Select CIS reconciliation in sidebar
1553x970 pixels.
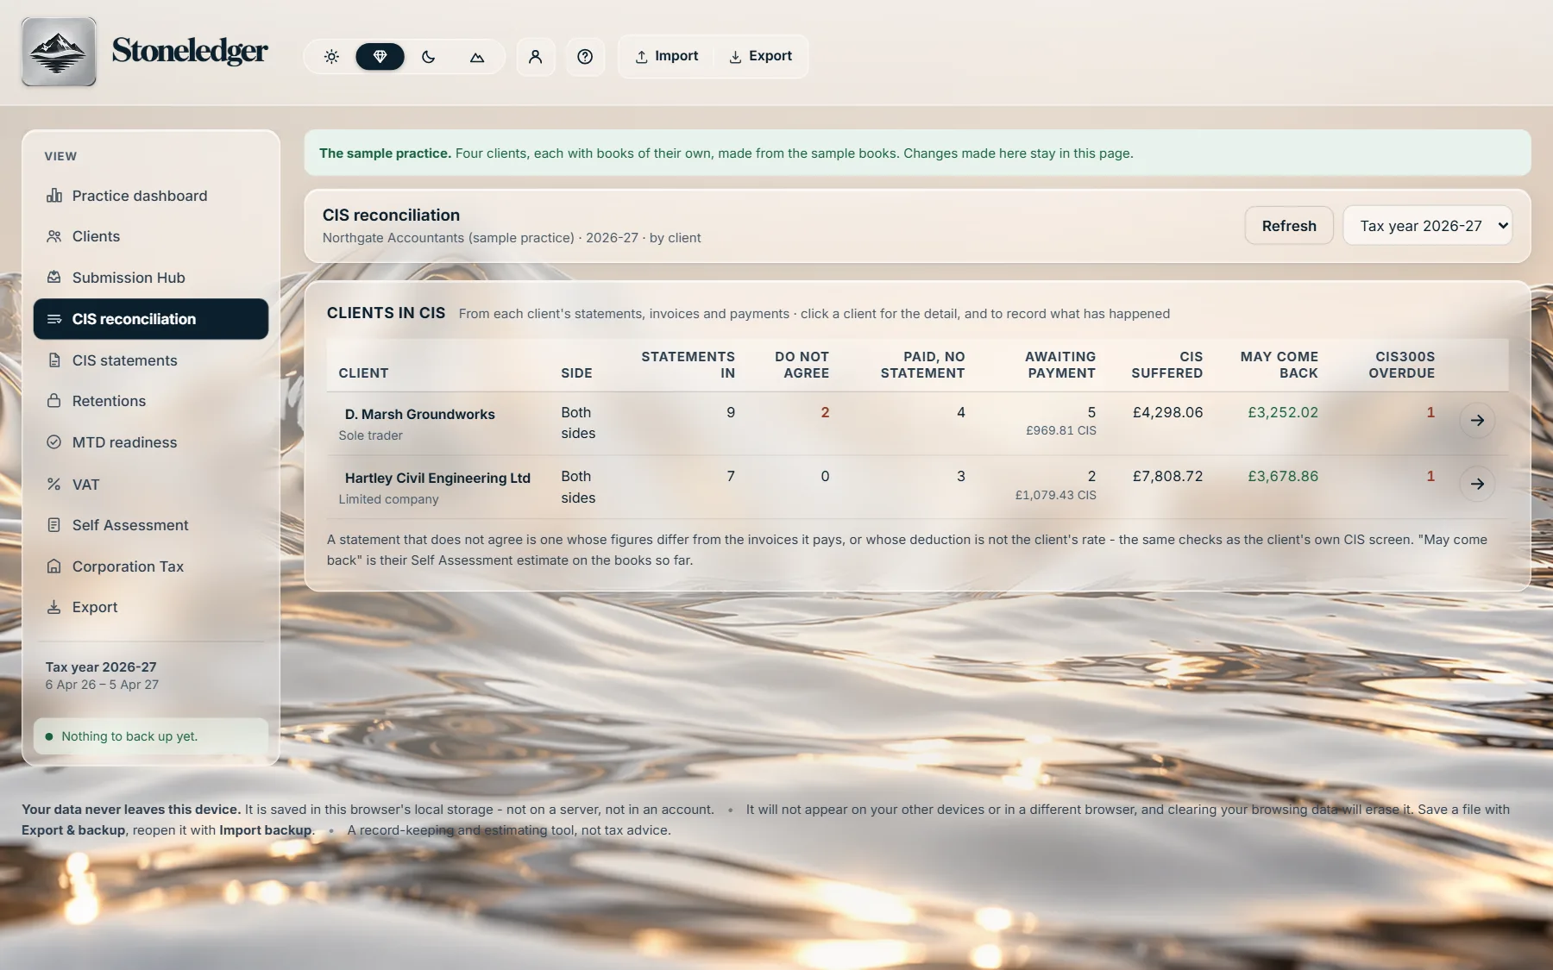point(151,319)
